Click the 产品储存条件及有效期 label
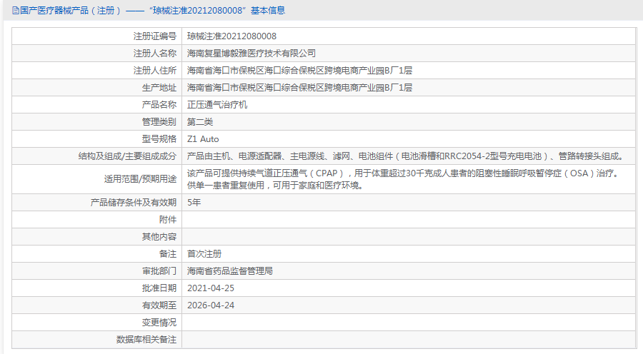The height and width of the screenshot is (354, 643). [134, 203]
